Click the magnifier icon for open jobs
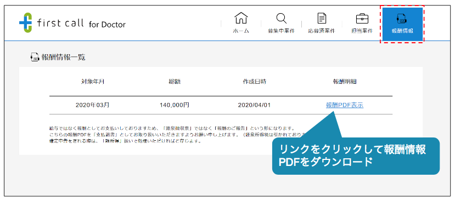This screenshot has height=201, width=455. [281, 19]
